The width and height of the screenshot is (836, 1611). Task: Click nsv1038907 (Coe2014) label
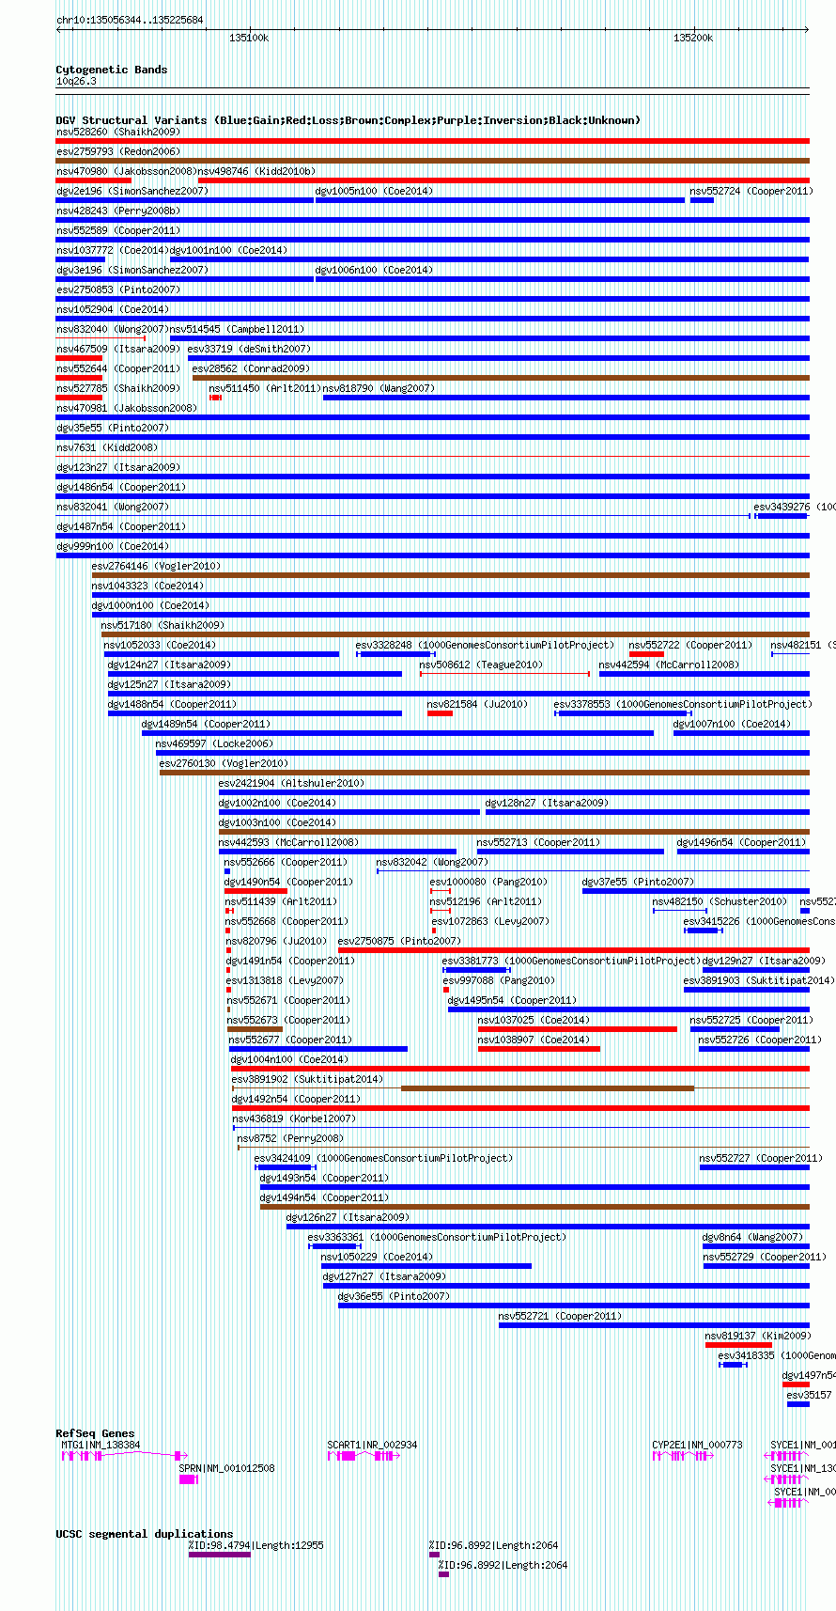534,1040
